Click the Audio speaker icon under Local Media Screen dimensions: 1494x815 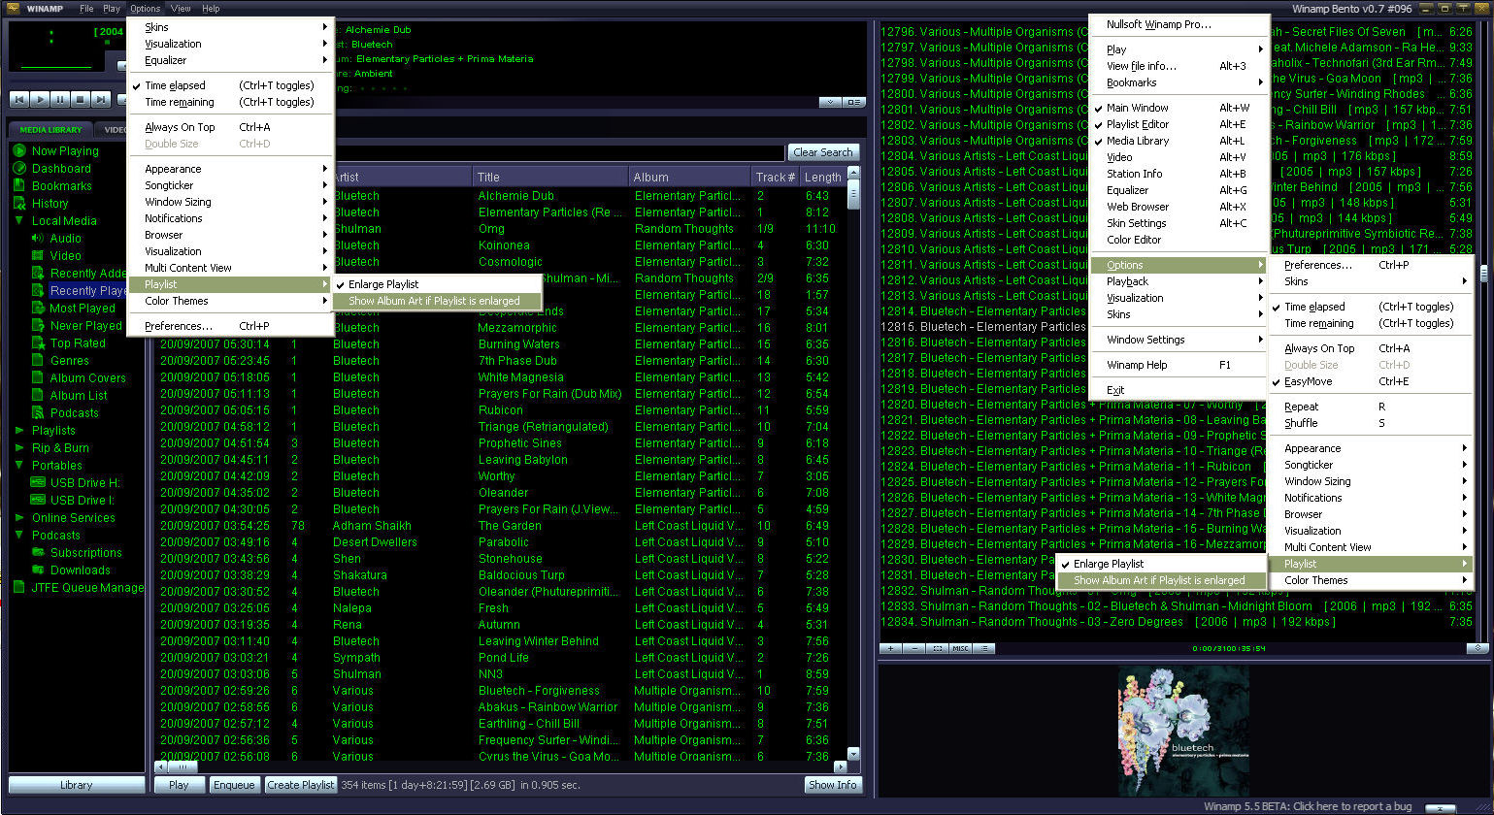pos(38,239)
